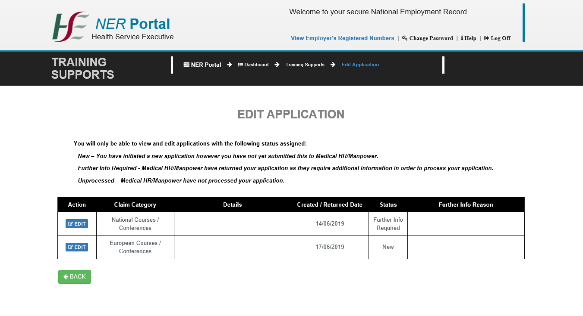Click arrow between NER Portal and Dashboard

coord(230,65)
